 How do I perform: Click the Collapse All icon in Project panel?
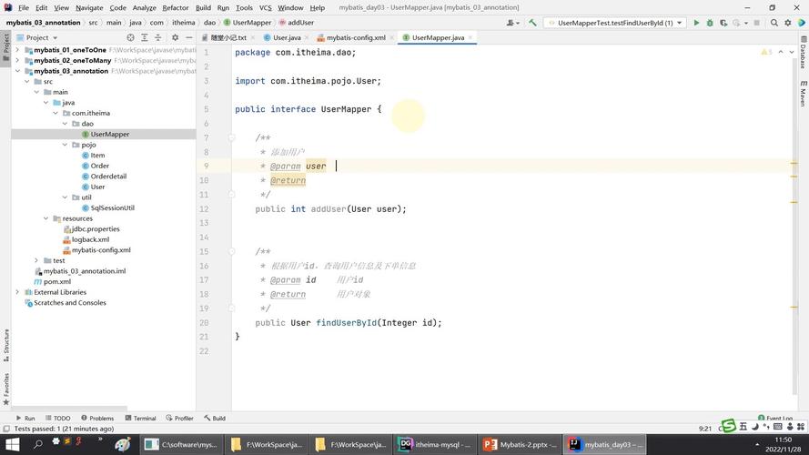tap(156, 38)
